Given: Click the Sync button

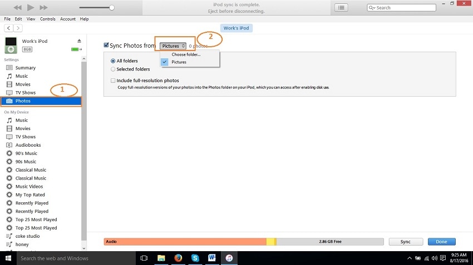Looking at the screenshot, I should click(406, 242).
